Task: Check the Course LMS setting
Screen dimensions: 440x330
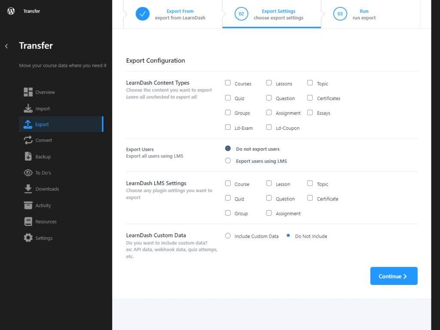Action: [x=228, y=183]
